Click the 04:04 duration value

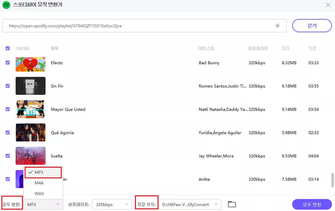click(313, 156)
